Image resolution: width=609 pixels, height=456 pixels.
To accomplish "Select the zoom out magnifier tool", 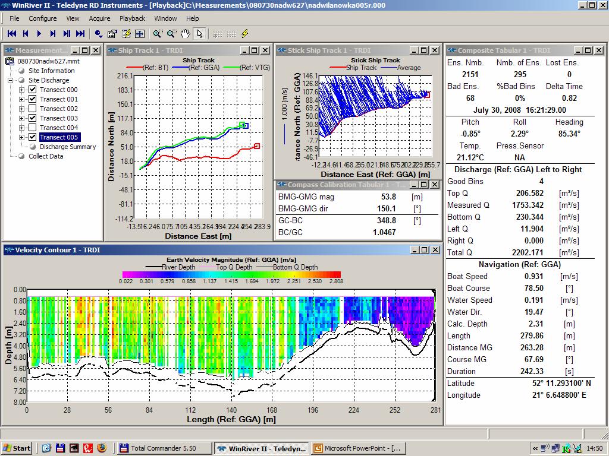I will [172, 34].
